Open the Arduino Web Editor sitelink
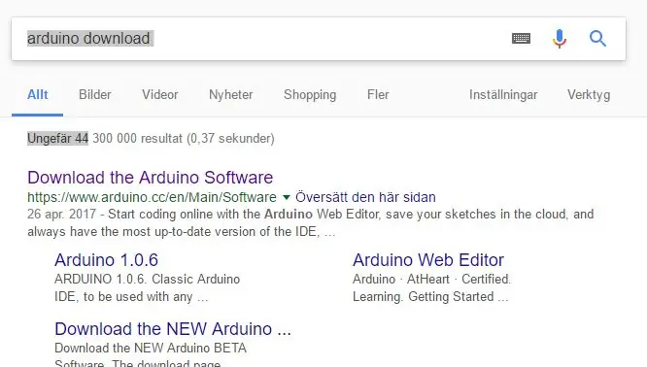The image size is (647, 367). coord(428,260)
